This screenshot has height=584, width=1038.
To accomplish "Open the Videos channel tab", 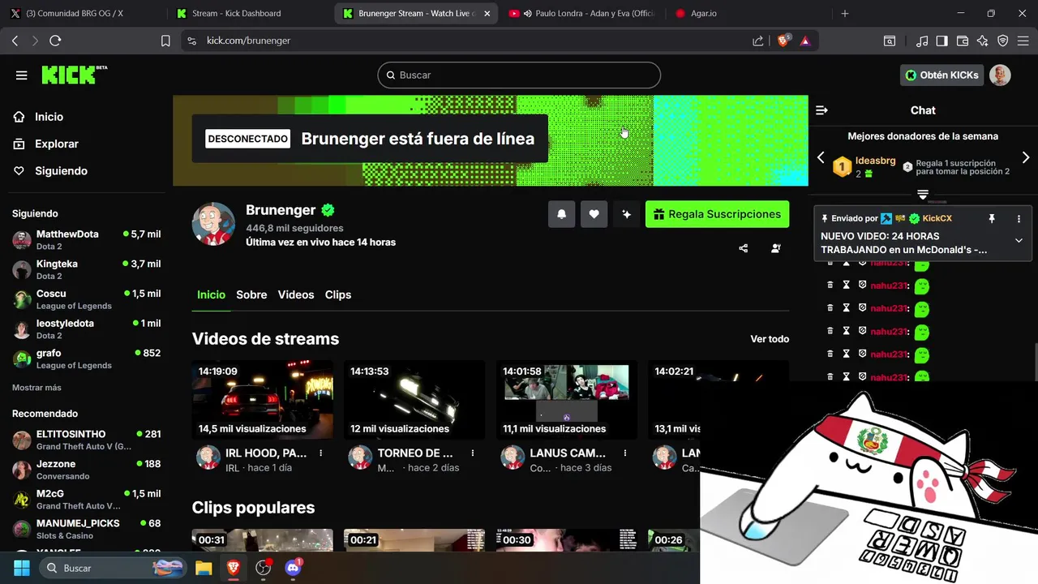I will [296, 295].
